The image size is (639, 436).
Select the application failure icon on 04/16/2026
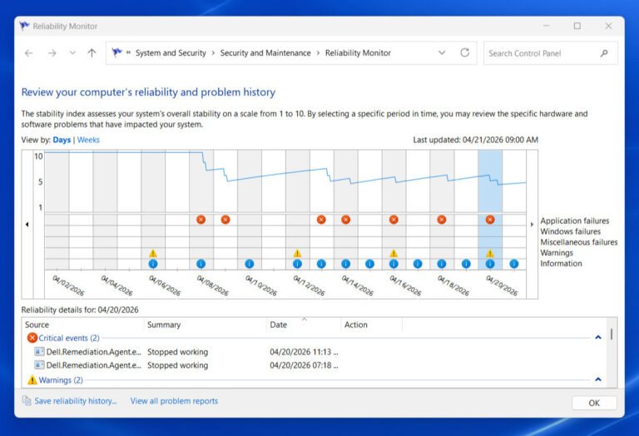[394, 220]
